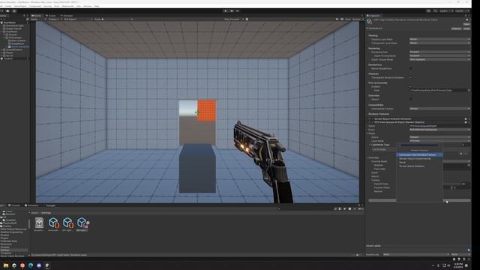Select the Inspector tab
The image size is (480, 270).
373,16
